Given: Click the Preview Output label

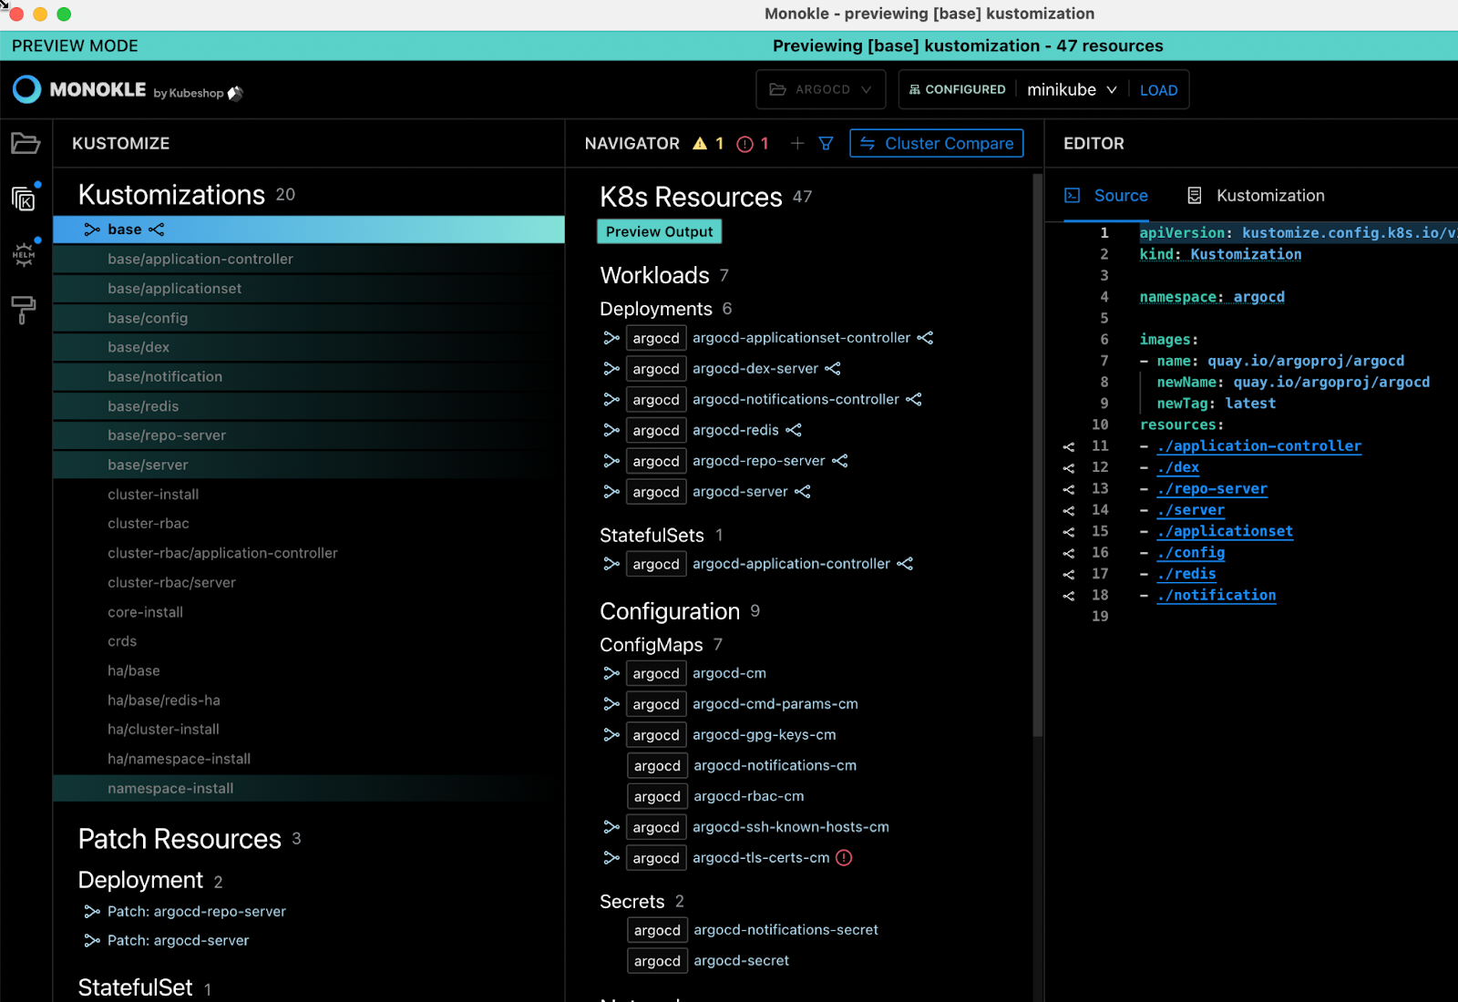Looking at the screenshot, I should coord(659,231).
